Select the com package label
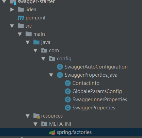142x138 pixels. (54, 50)
